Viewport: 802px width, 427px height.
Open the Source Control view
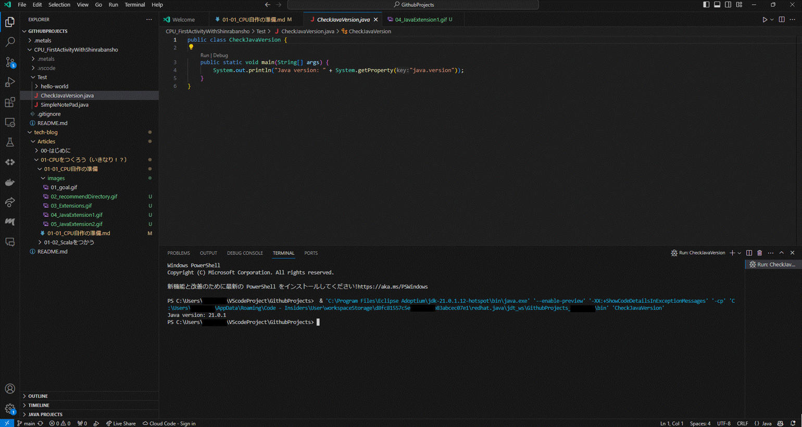click(x=10, y=62)
